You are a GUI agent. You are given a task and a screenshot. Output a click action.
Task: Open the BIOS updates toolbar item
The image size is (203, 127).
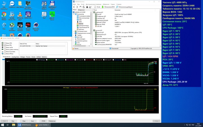[108, 7]
